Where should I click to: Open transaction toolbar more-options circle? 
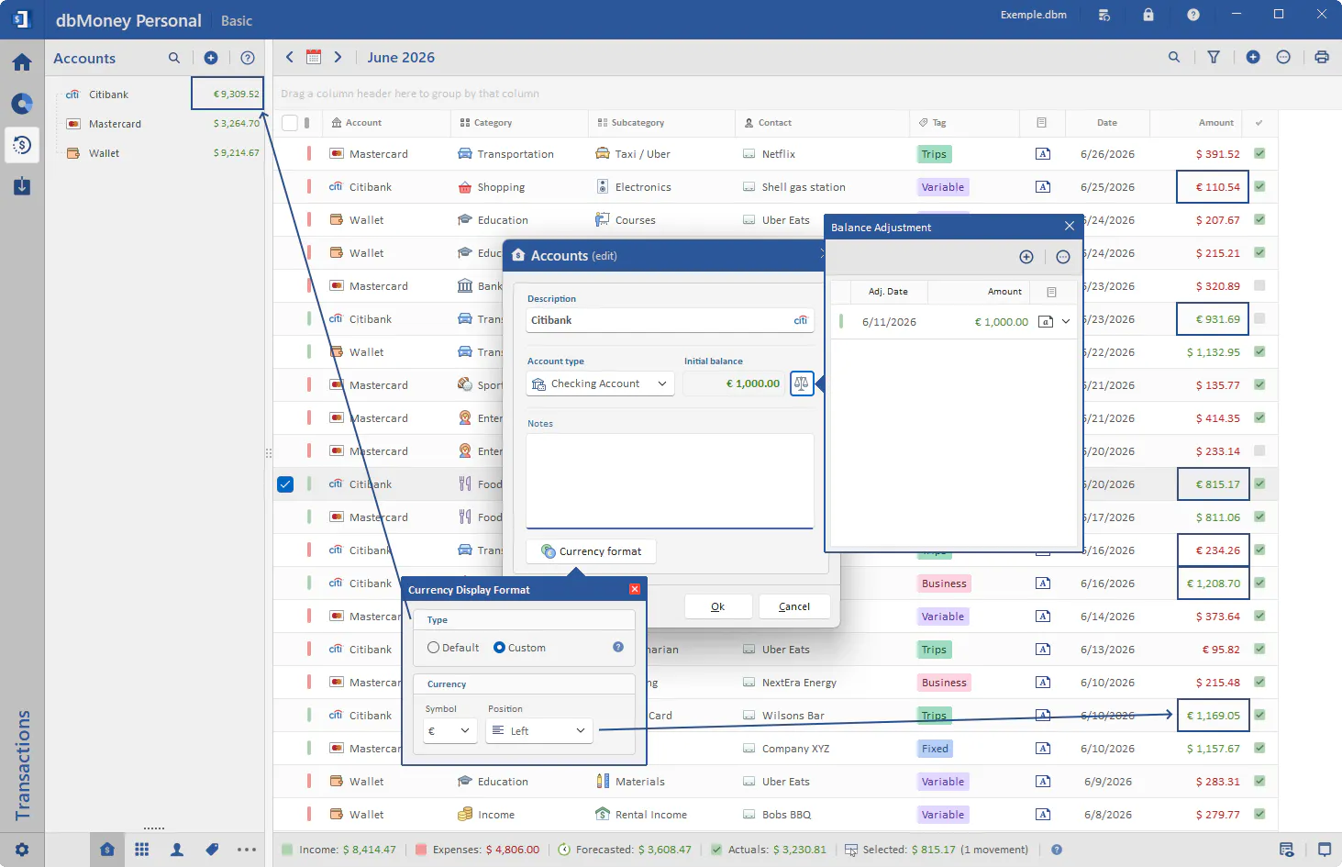1284,57
